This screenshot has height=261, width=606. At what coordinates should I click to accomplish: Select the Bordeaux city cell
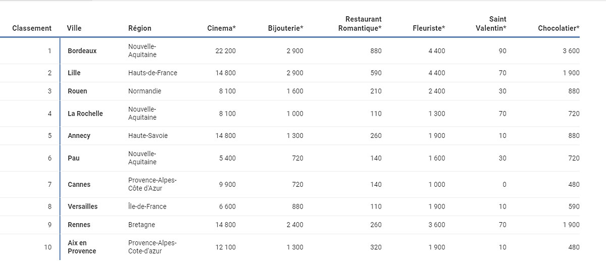click(x=82, y=51)
